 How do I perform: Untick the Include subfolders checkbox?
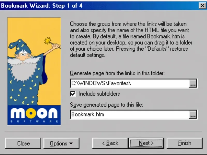coord(73,94)
